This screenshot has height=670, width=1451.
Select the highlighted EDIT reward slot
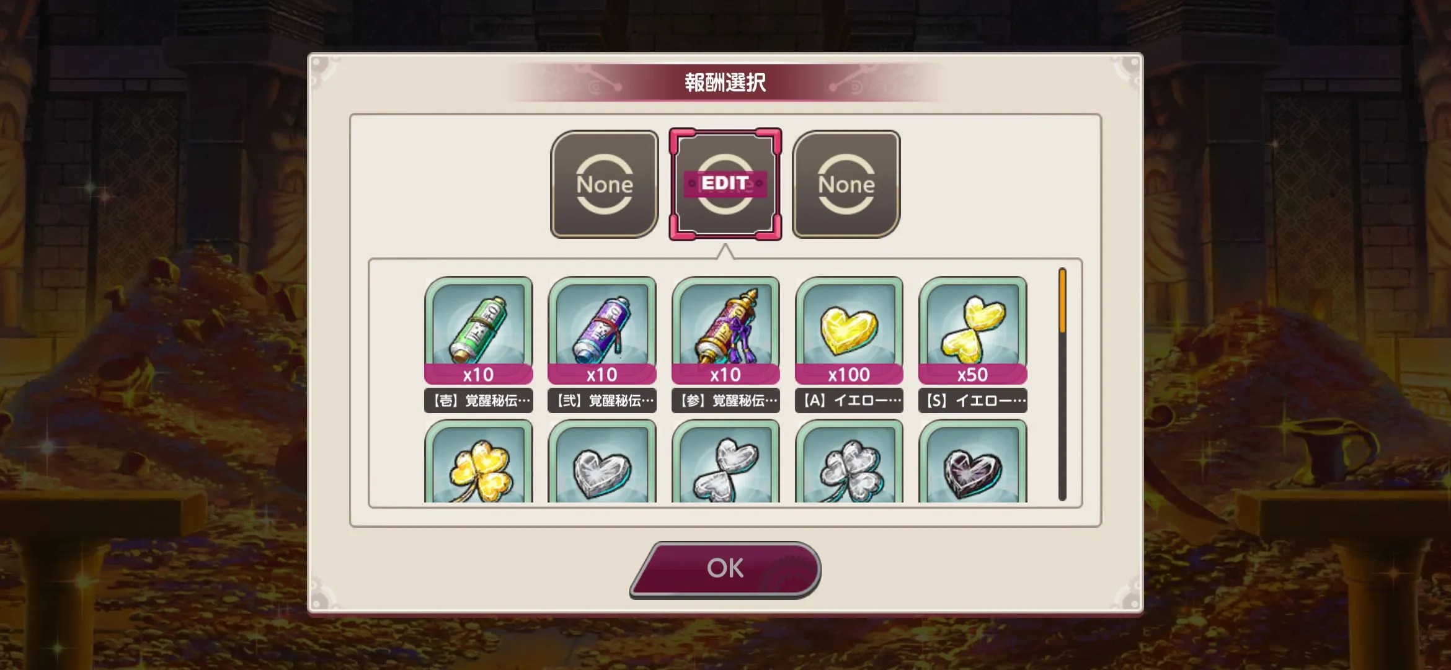click(725, 184)
